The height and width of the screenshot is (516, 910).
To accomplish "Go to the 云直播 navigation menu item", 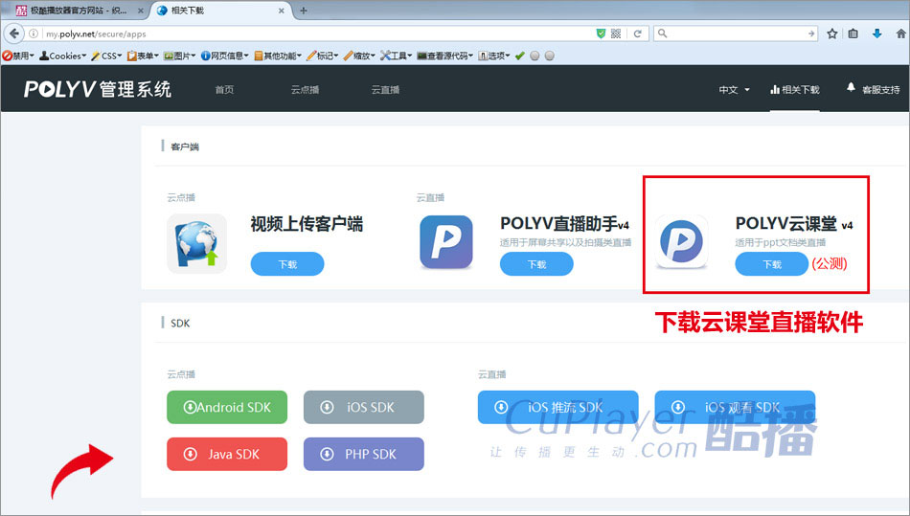I will [385, 90].
